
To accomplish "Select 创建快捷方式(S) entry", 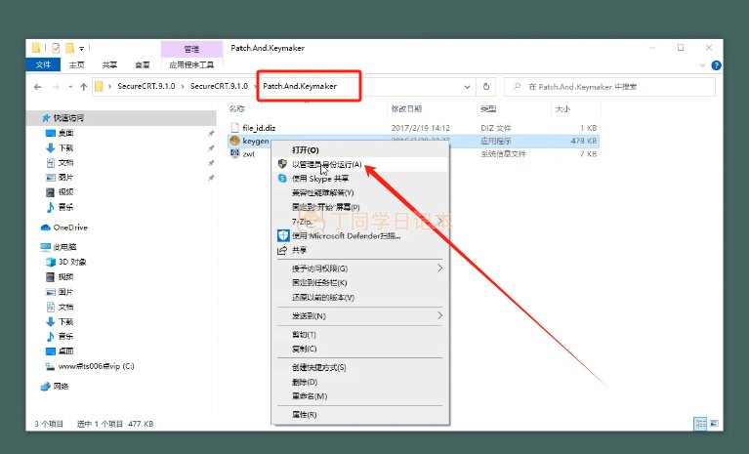I will pos(360,367).
